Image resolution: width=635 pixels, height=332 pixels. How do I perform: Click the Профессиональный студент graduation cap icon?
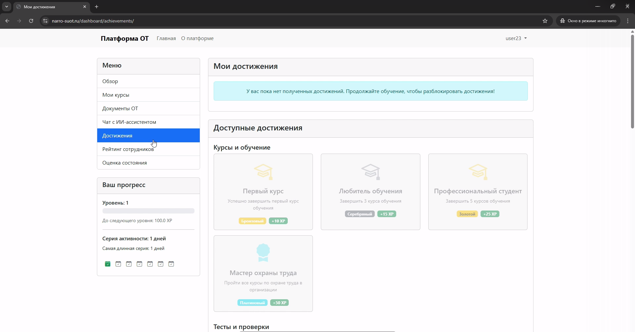pos(478,172)
